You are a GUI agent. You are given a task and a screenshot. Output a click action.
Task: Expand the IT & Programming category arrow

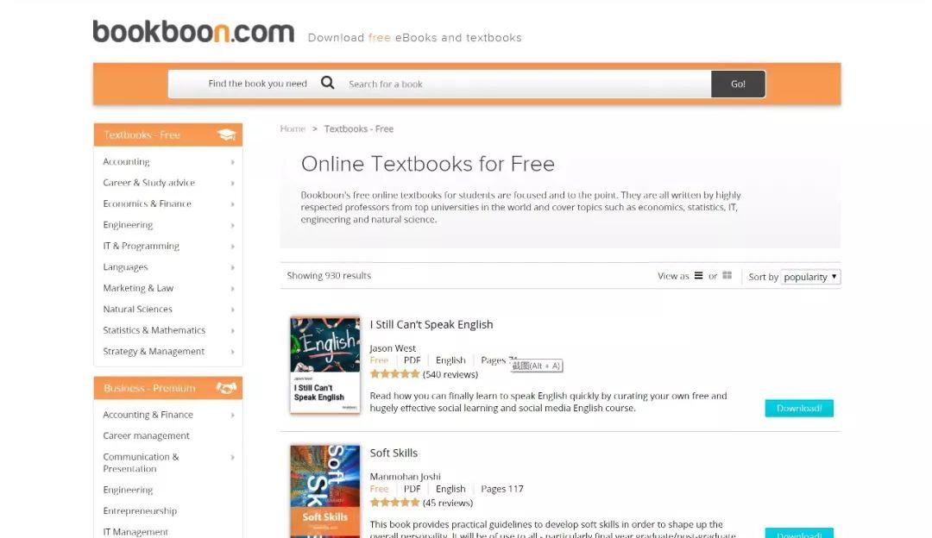232,247
